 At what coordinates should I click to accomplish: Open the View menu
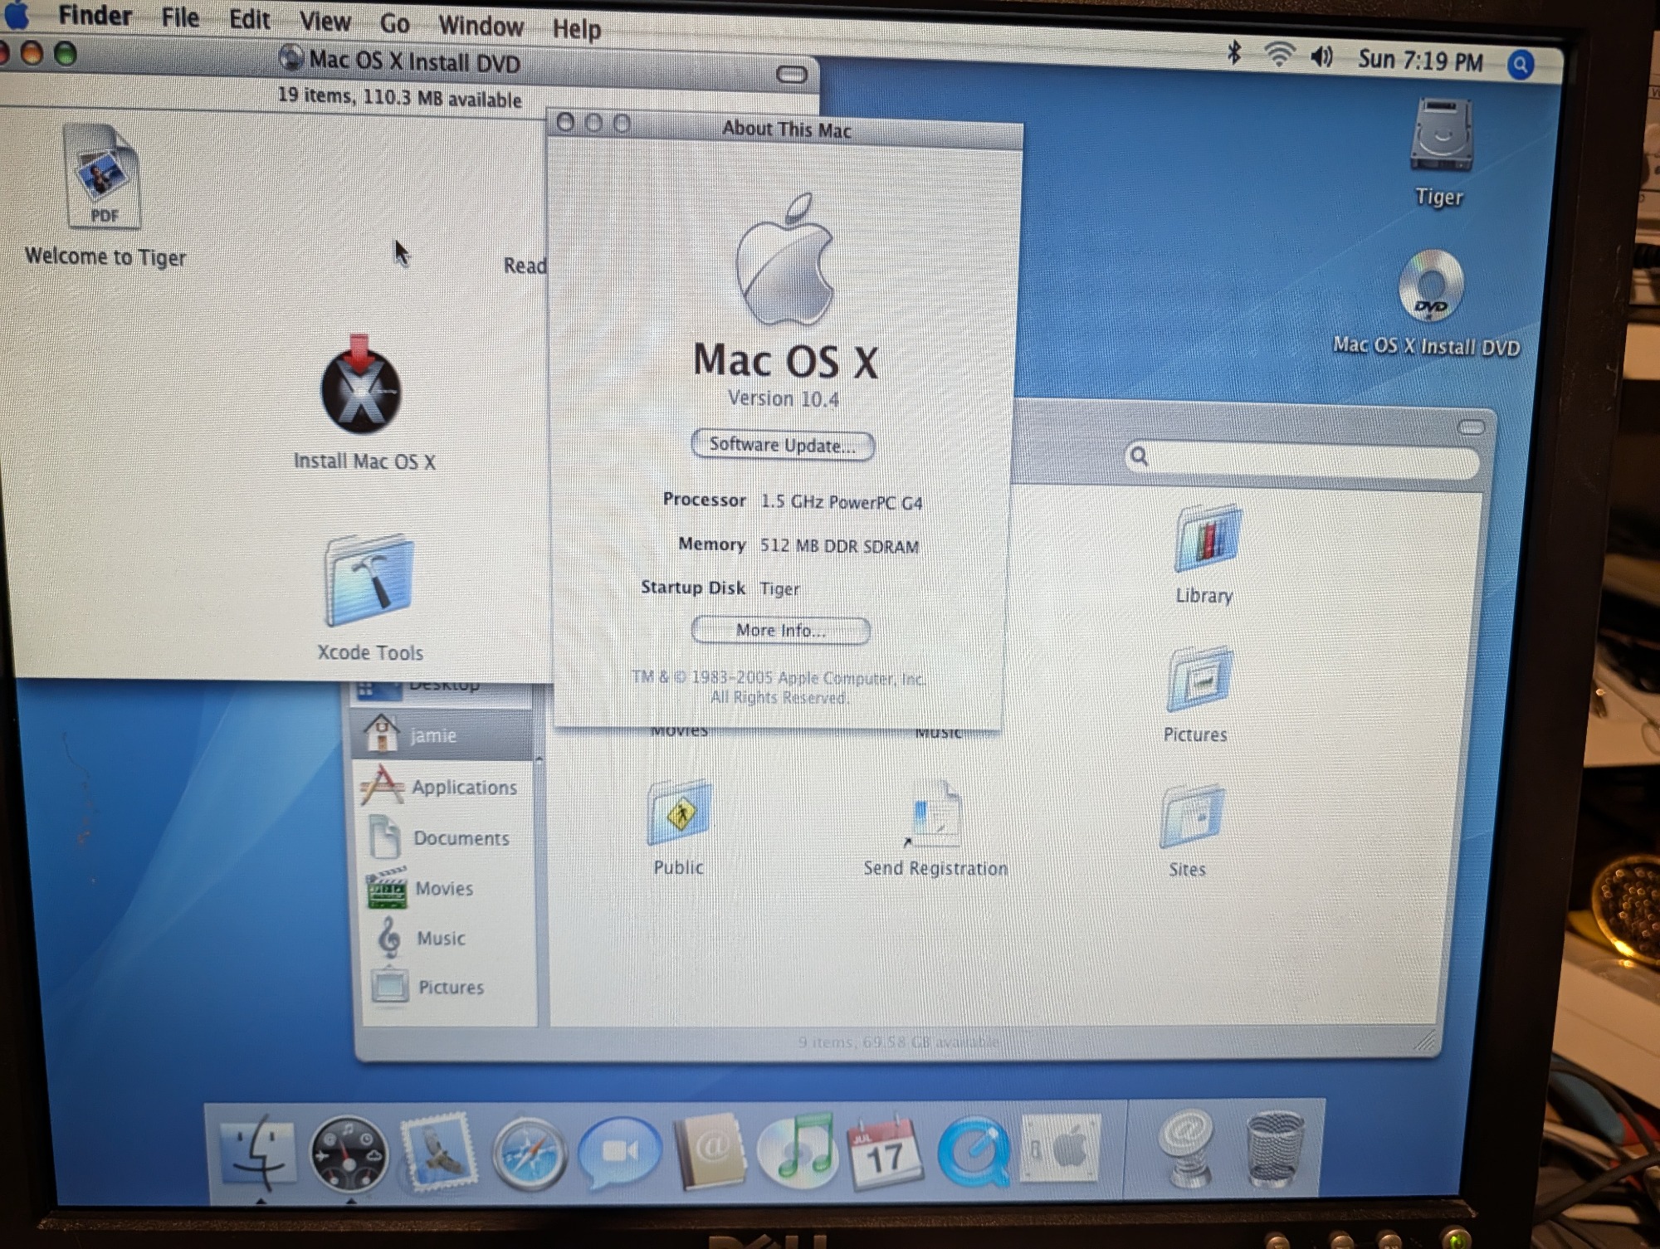click(325, 21)
